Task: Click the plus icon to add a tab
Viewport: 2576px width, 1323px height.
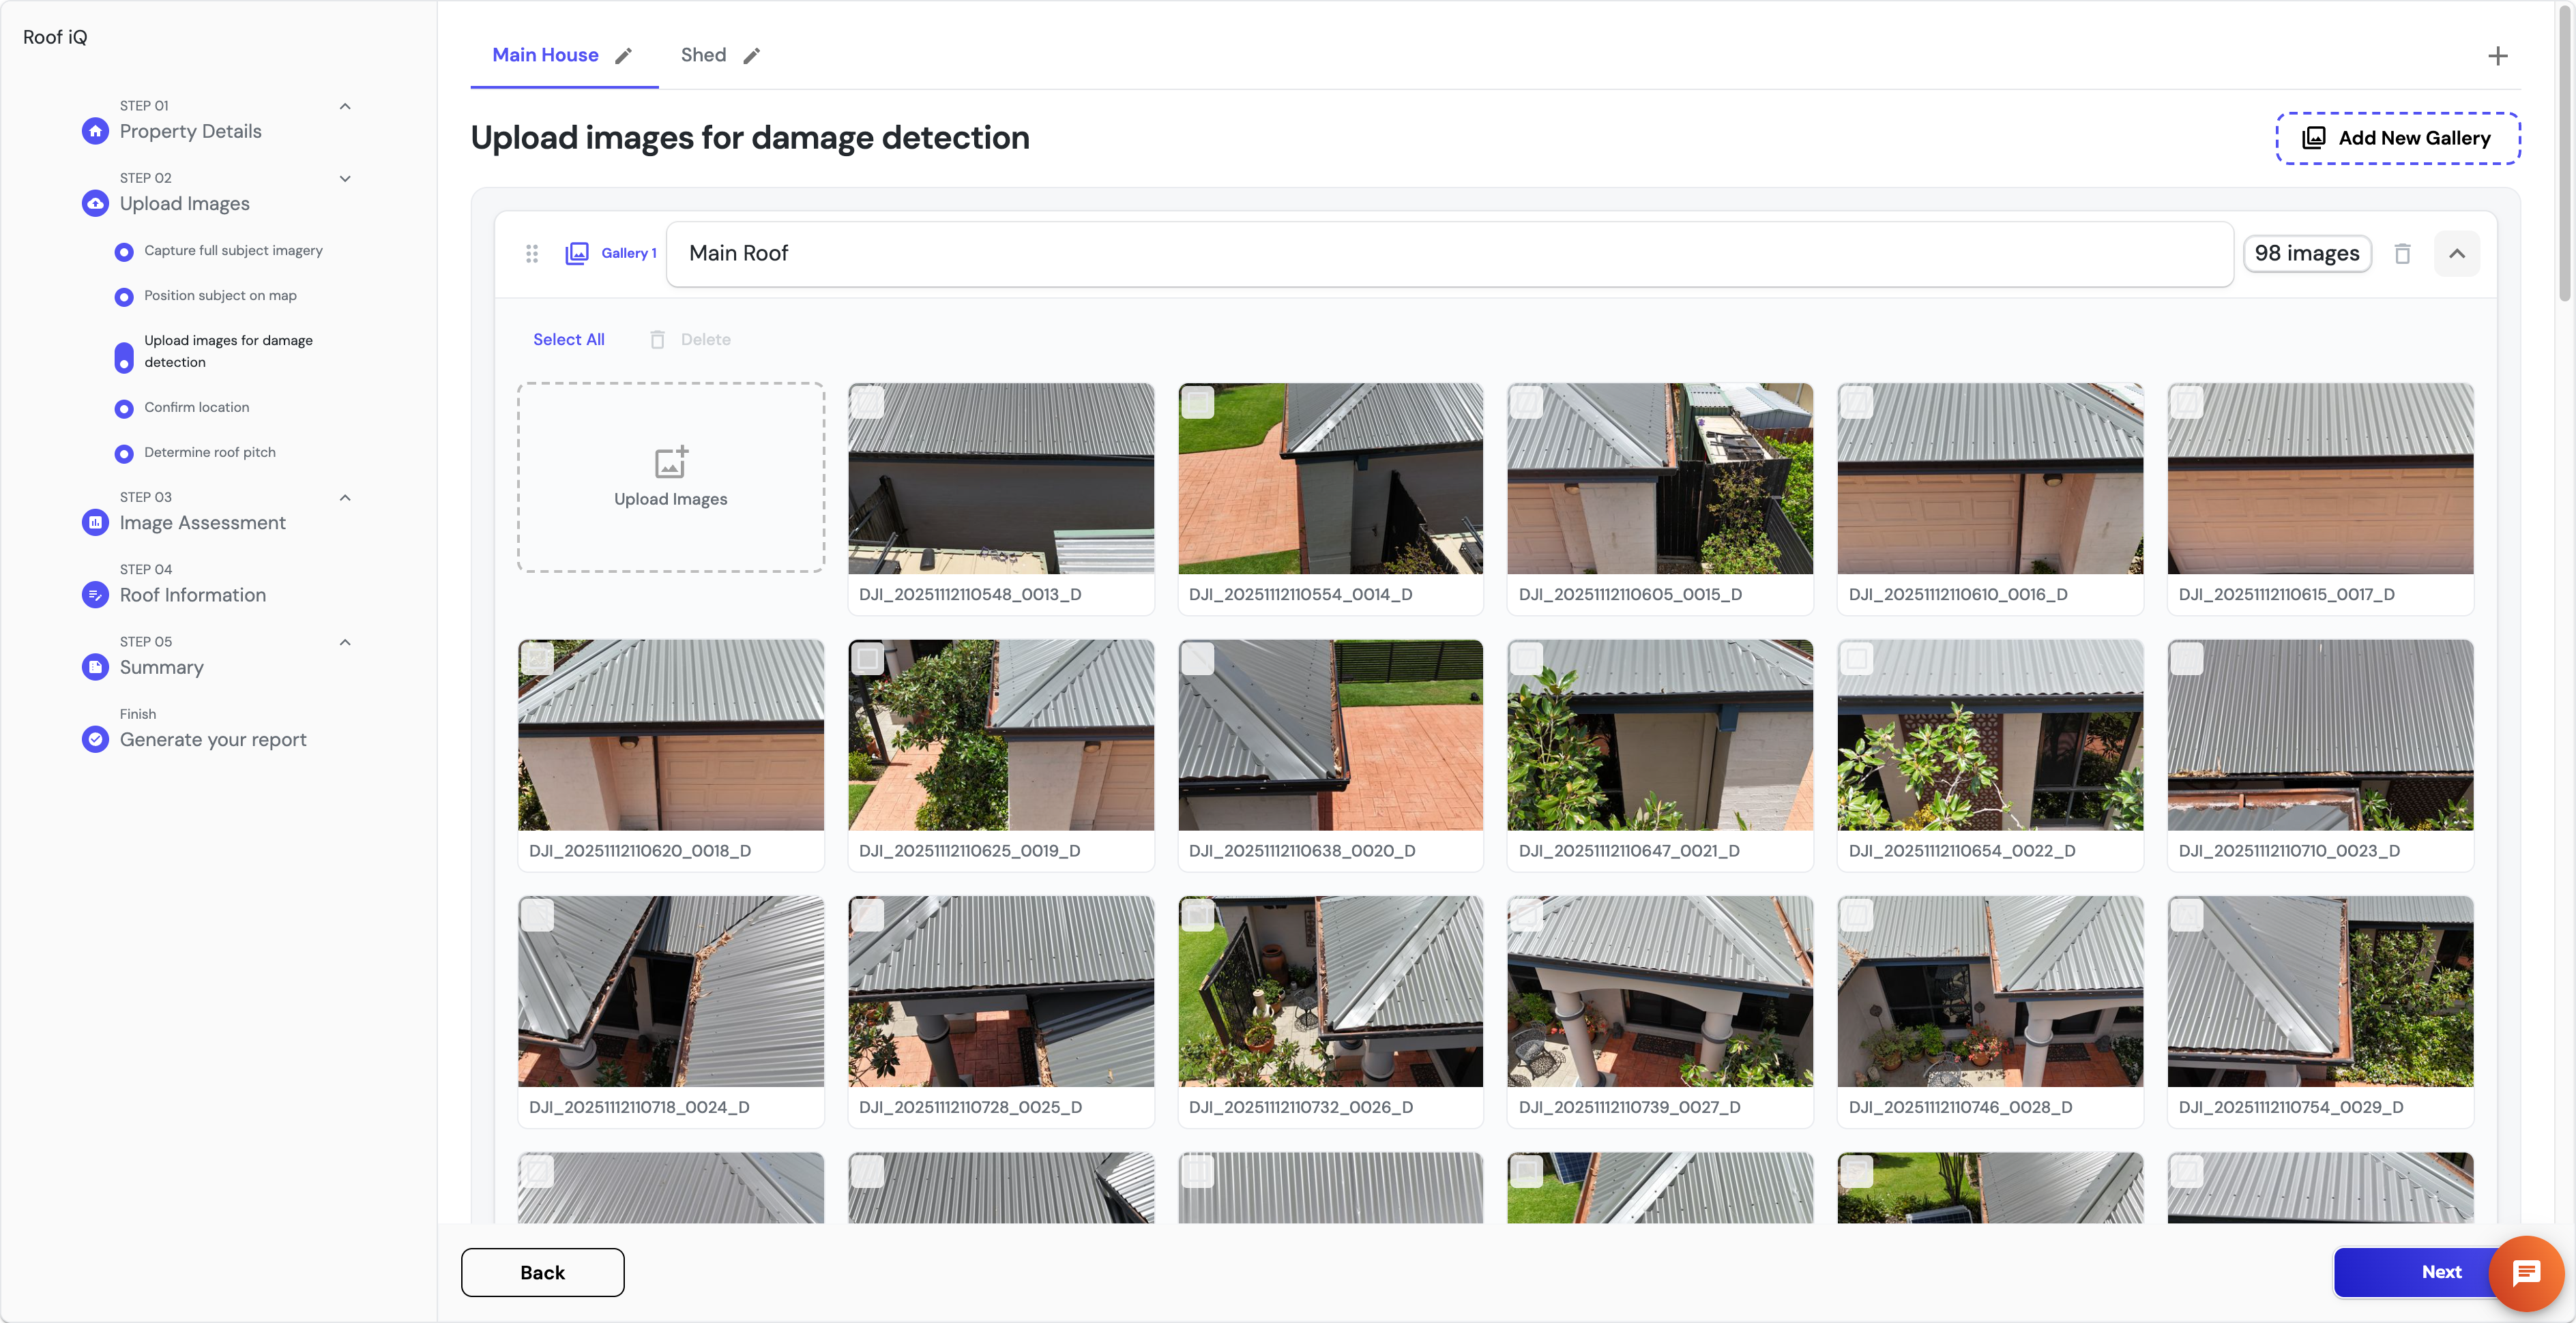Action: coord(2498,56)
